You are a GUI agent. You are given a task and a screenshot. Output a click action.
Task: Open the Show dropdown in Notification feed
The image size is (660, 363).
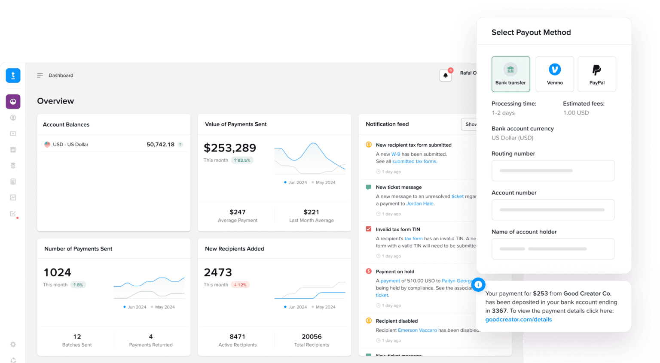tap(470, 124)
